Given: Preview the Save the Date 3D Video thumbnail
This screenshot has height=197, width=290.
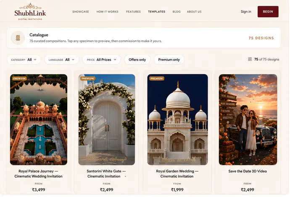Looking at the screenshot, I should pyautogui.click(x=248, y=119).
